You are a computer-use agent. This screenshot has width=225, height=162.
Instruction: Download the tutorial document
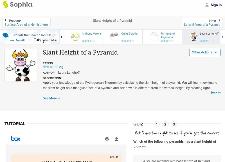(117, 139)
